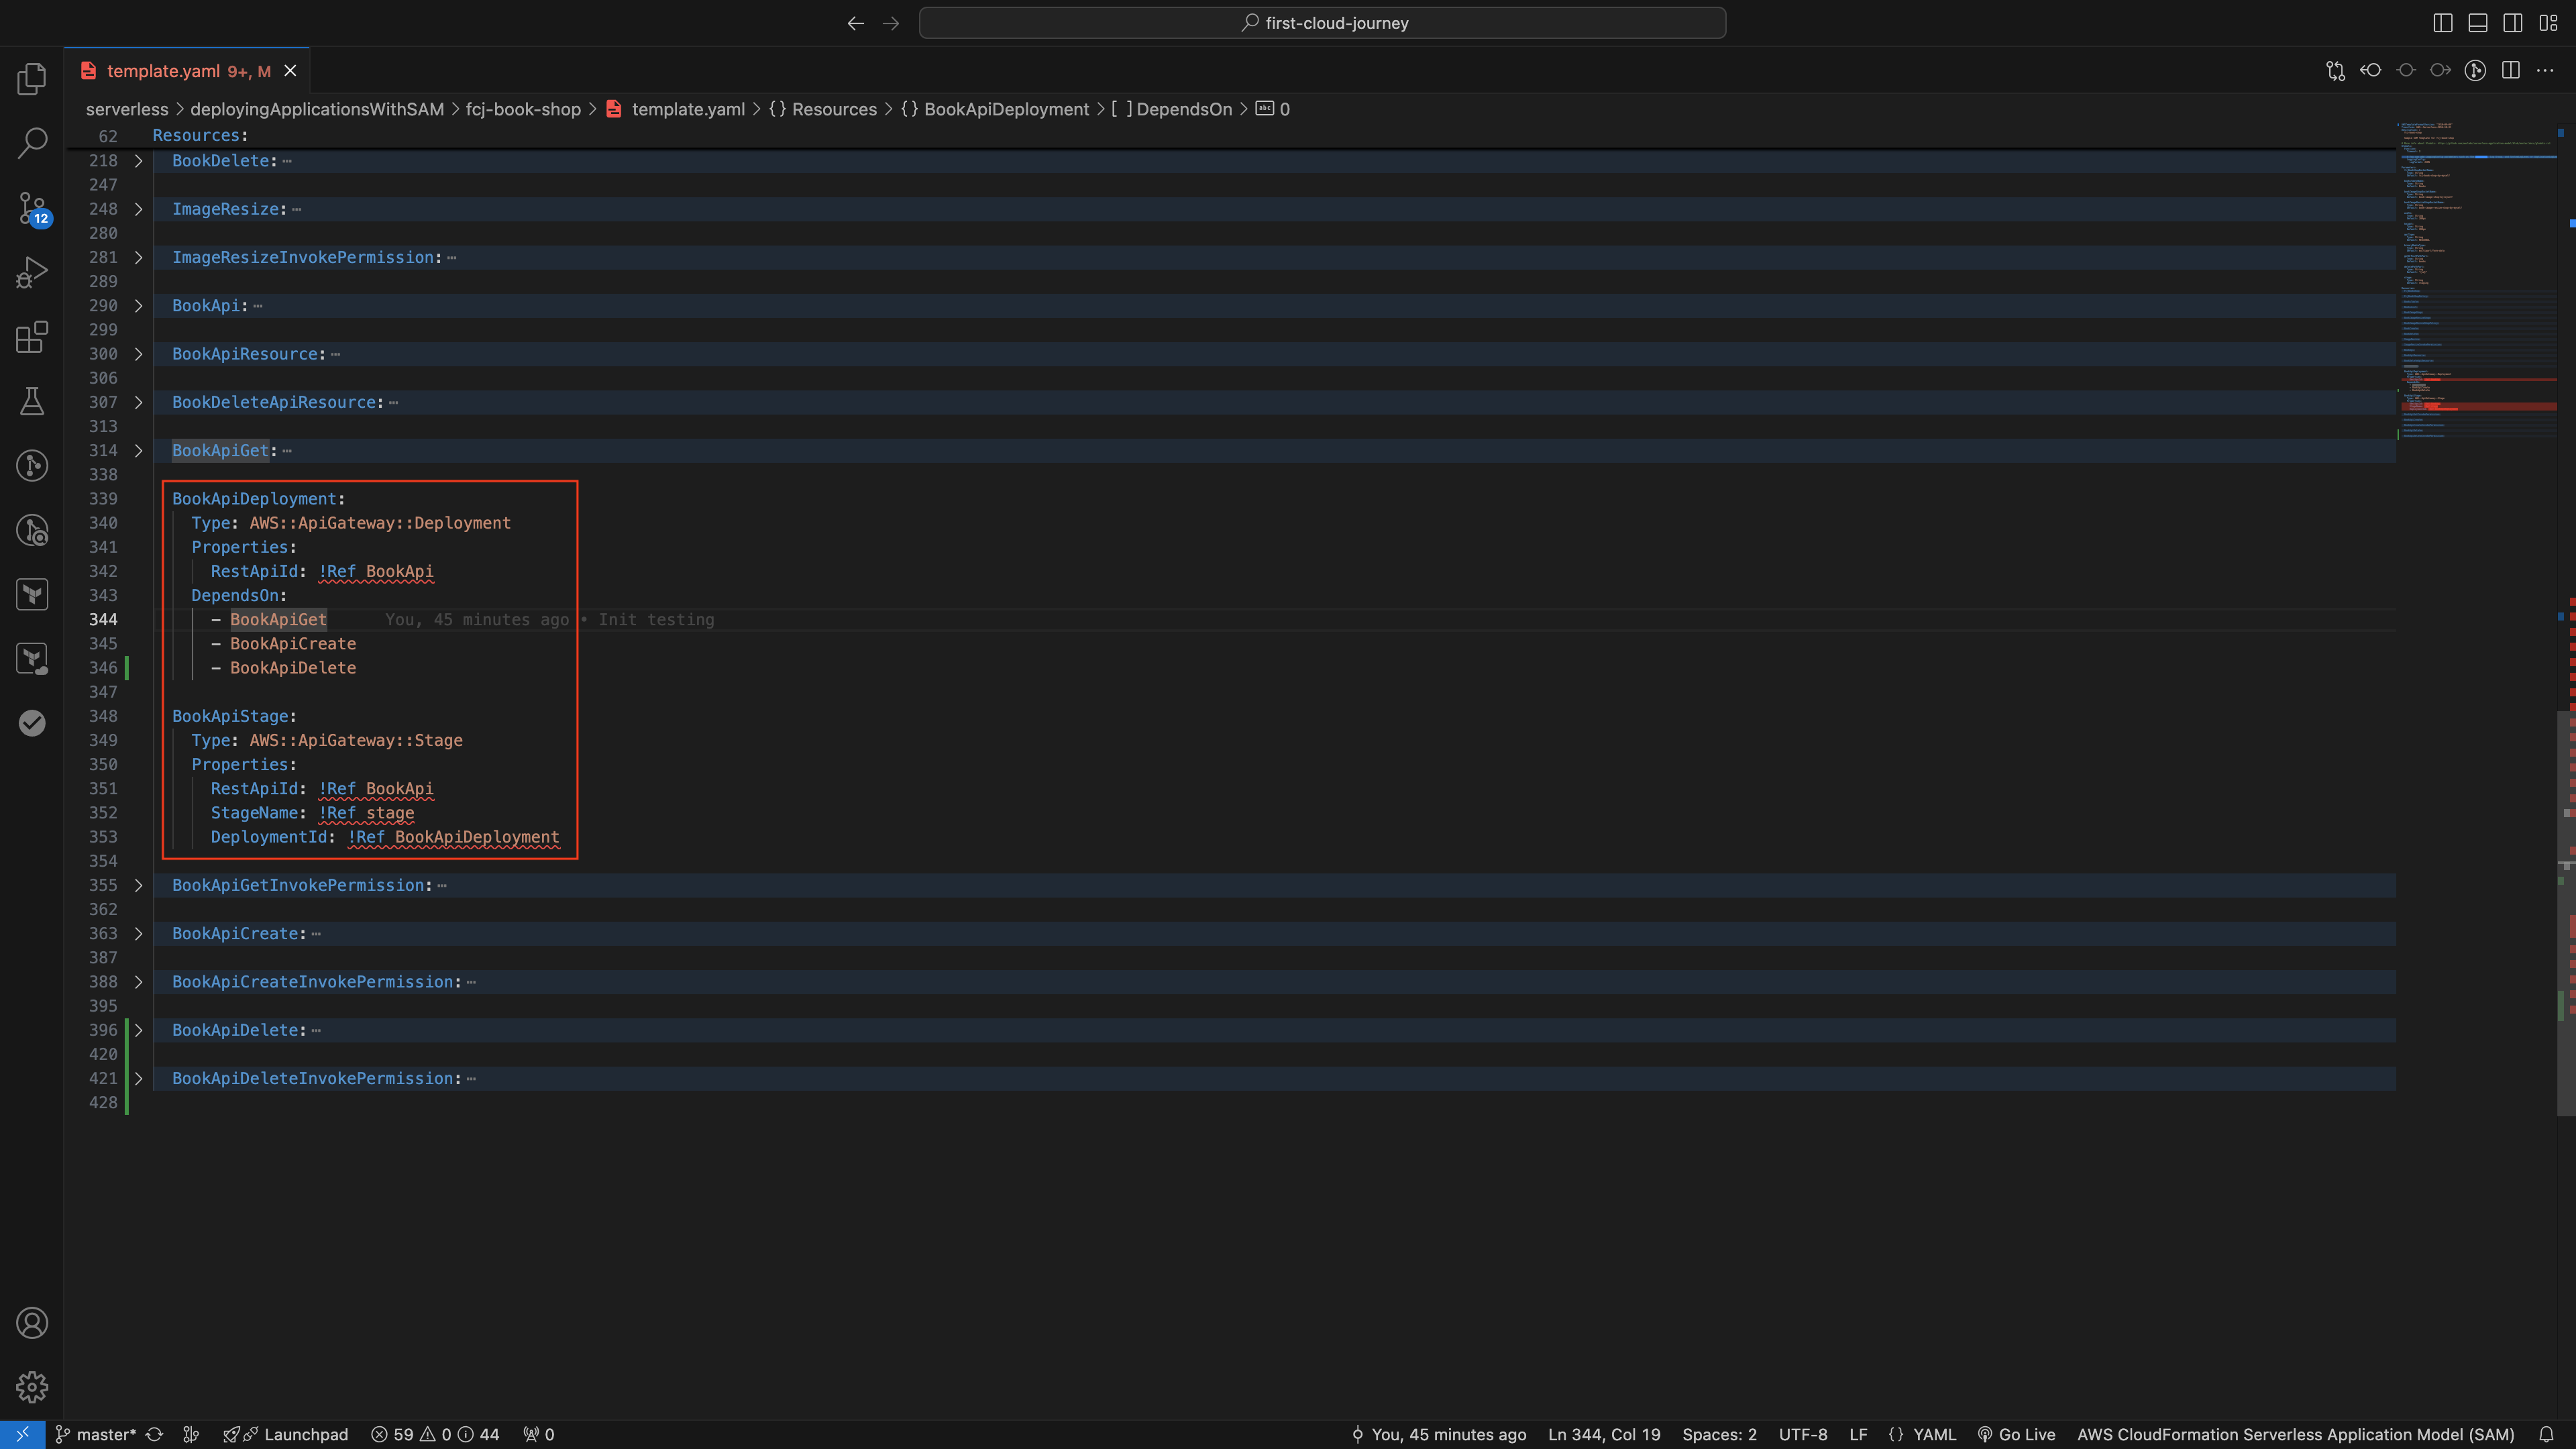Expand the BookApiDeleteInvokePermission section
2576x1449 pixels.
point(138,1079)
